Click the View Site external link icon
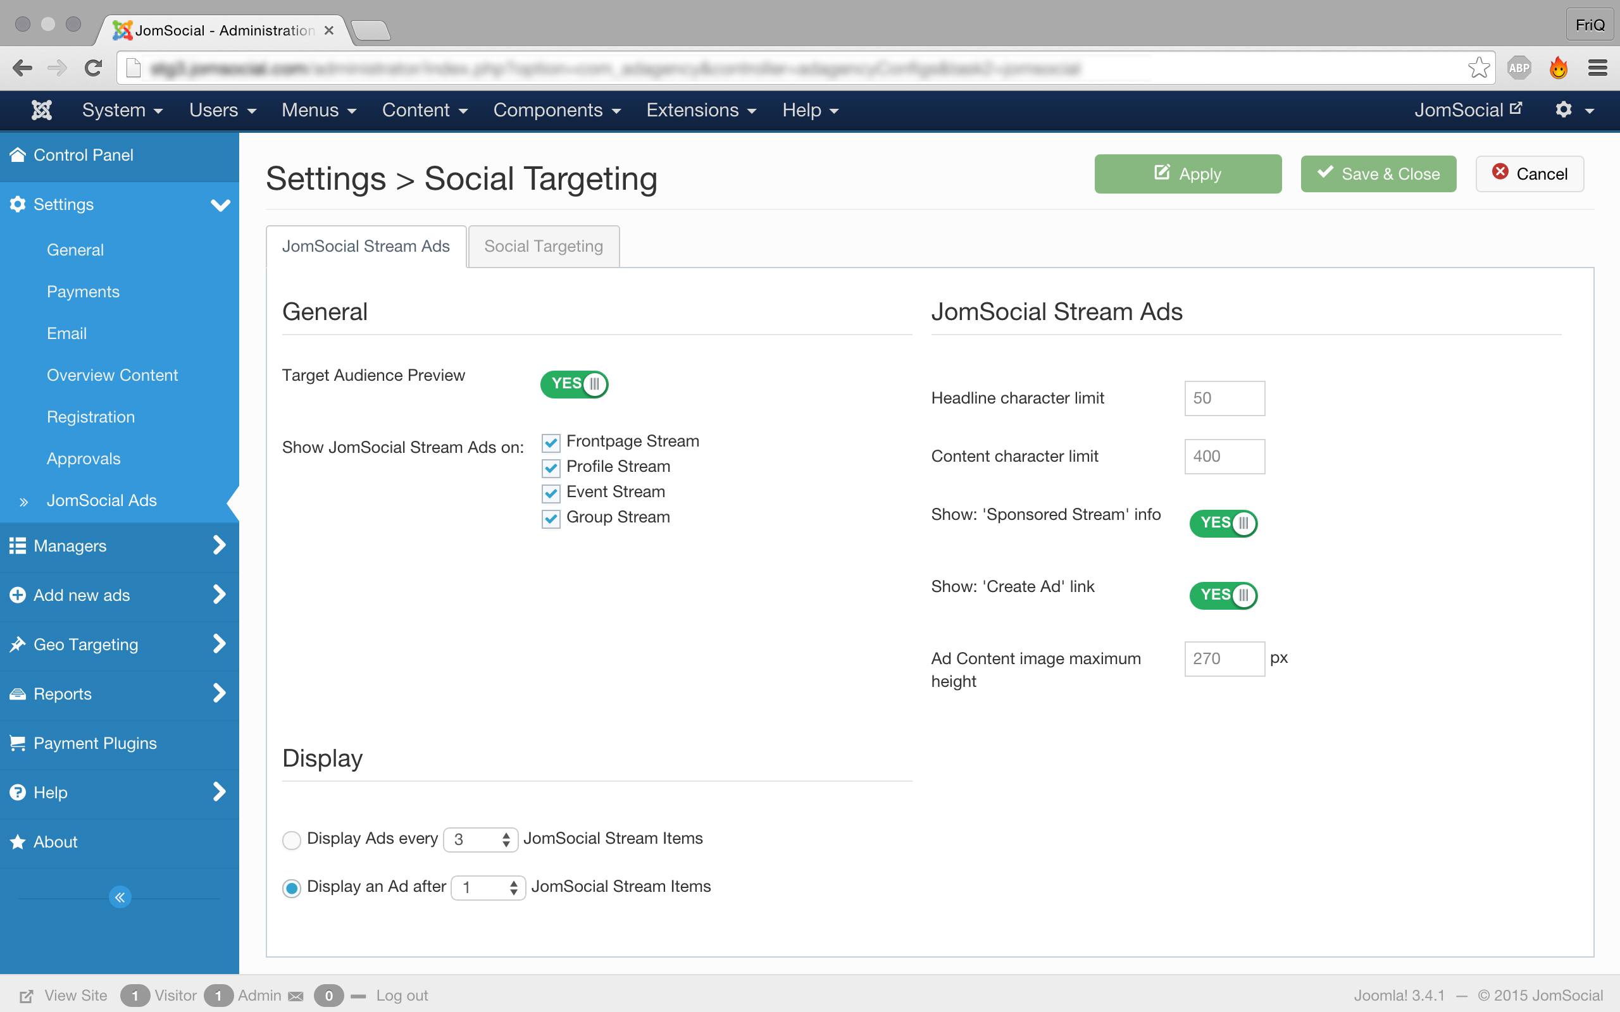The height and width of the screenshot is (1012, 1620). [x=26, y=996]
